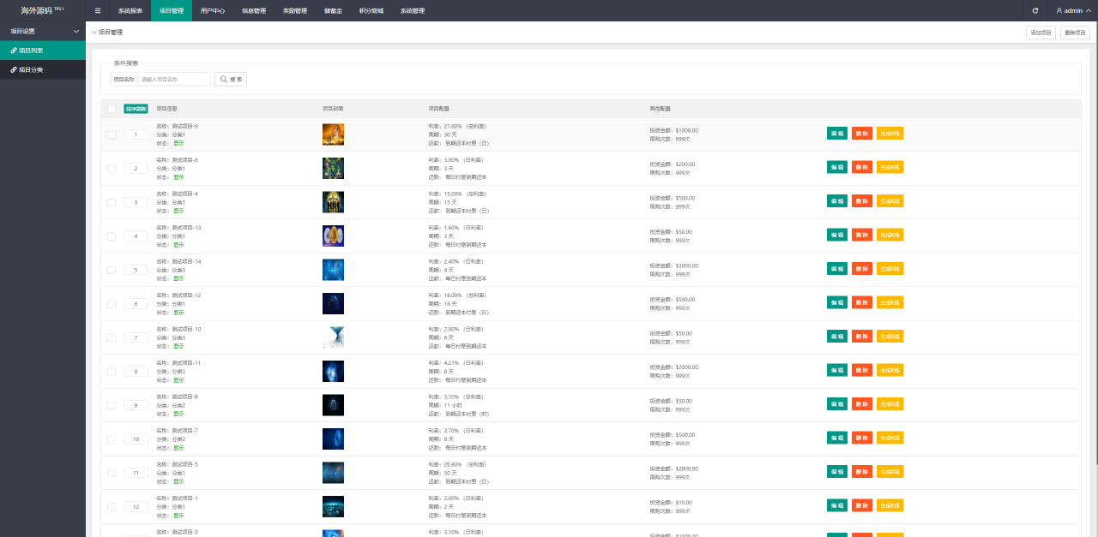Screen dimensions: 1098x537
Task: Select the checkbox for 测试项目-4 row
Action: point(112,202)
